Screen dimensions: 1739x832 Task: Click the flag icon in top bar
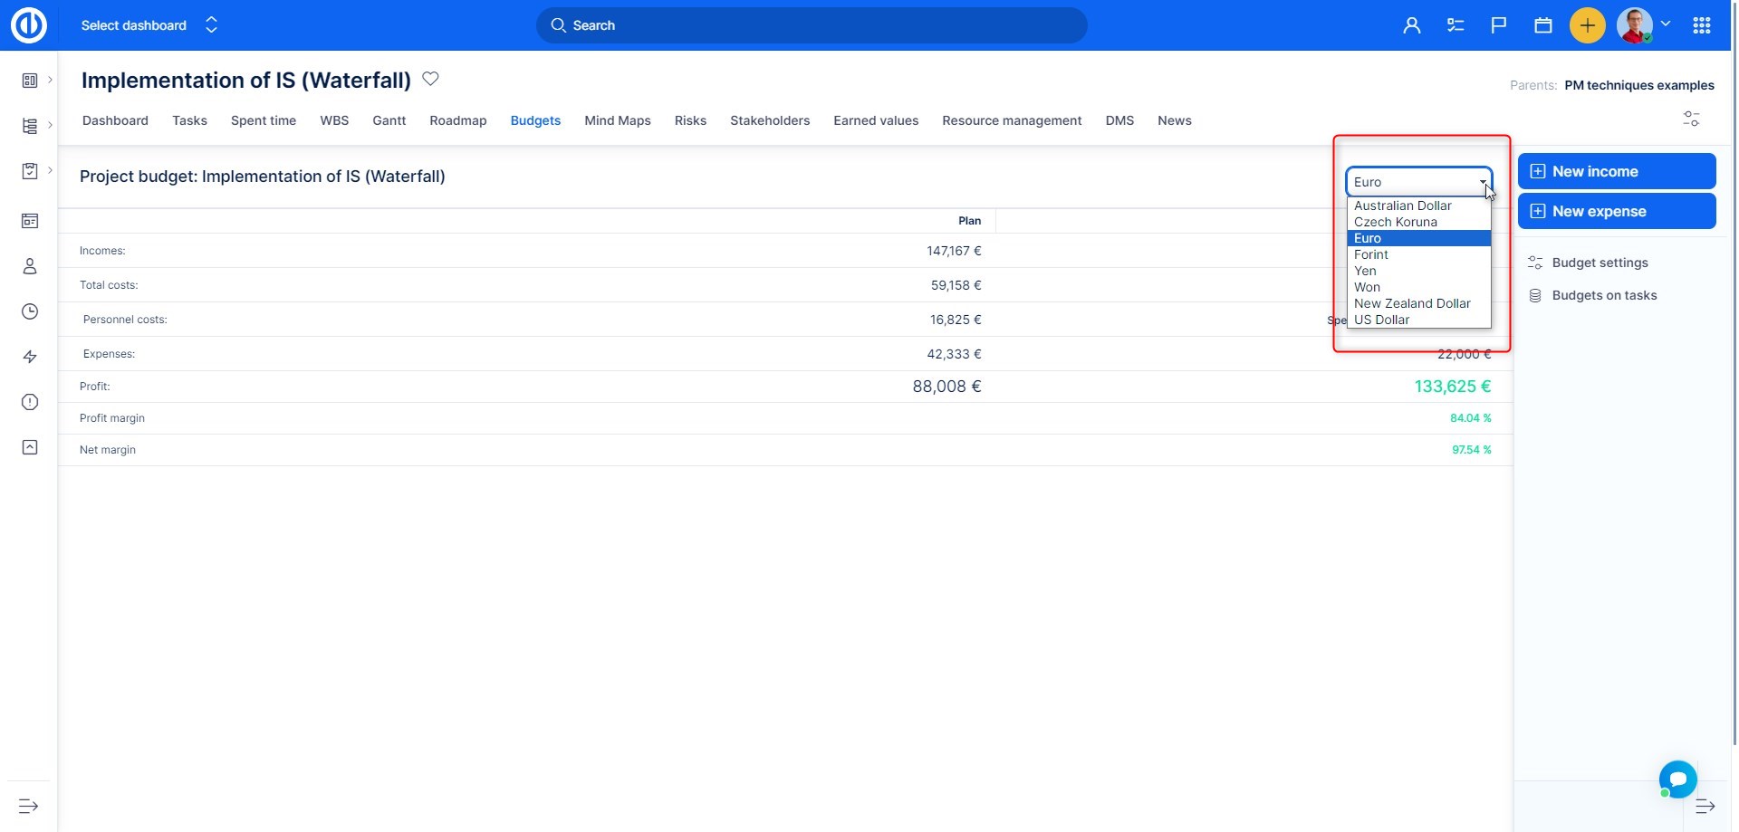(x=1499, y=25)
